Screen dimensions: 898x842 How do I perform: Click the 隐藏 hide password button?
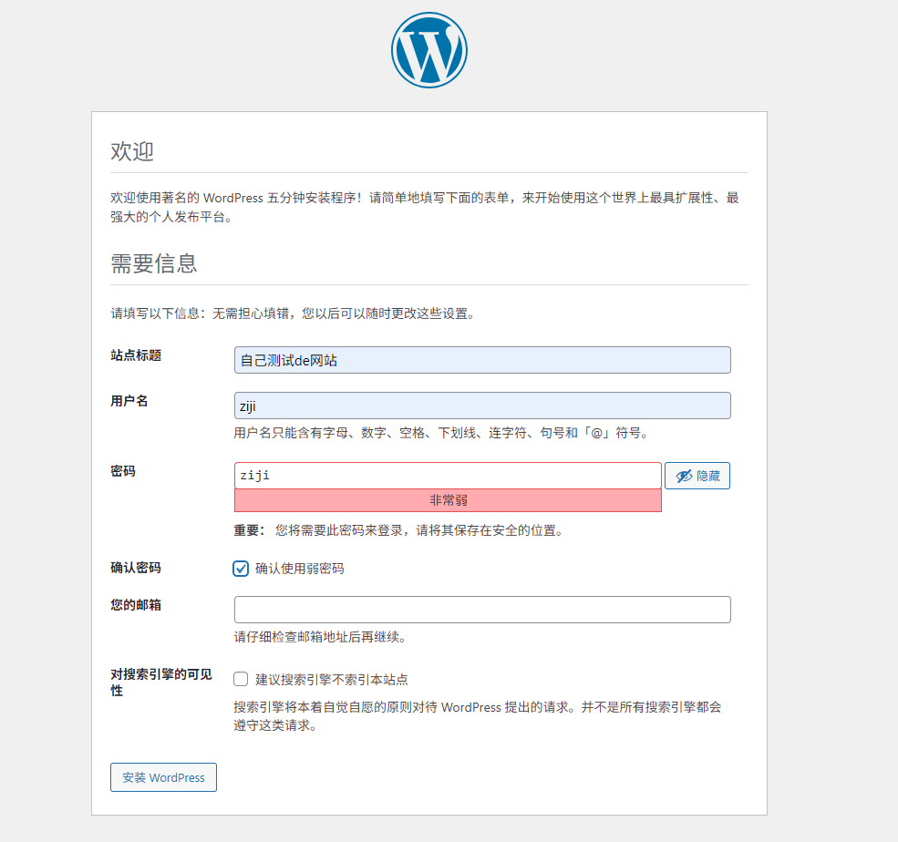[x=697, y=476]
